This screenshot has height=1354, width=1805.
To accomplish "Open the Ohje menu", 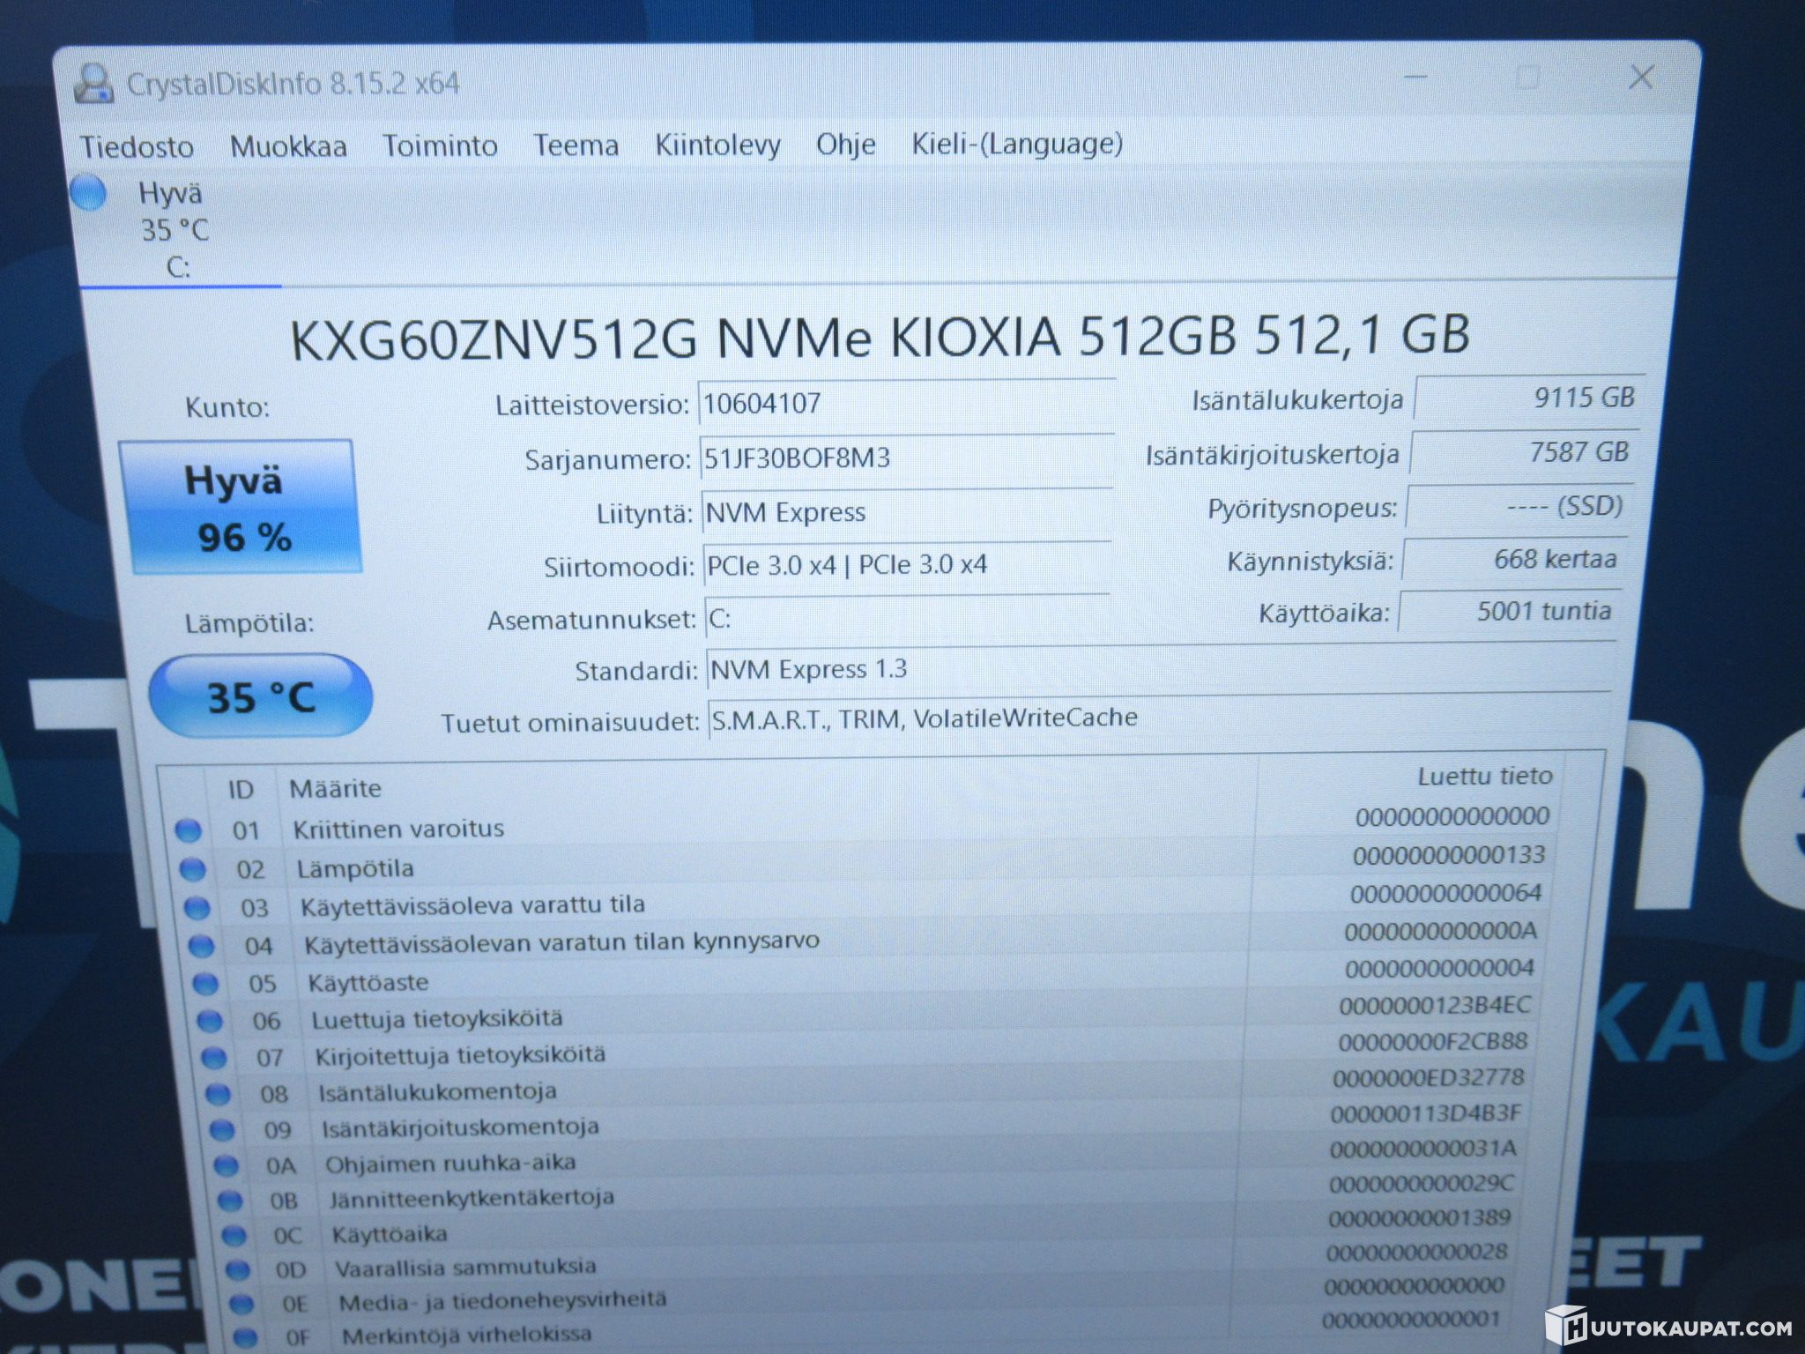I will 845,144.
